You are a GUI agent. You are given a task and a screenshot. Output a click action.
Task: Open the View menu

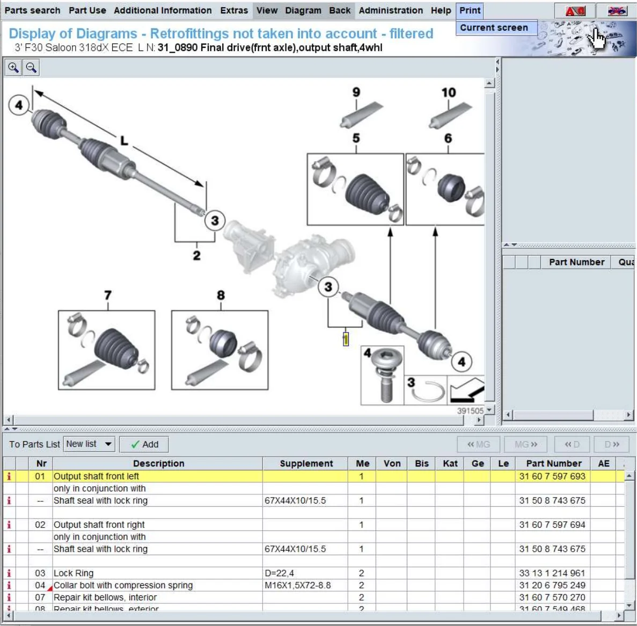(267, 10)
